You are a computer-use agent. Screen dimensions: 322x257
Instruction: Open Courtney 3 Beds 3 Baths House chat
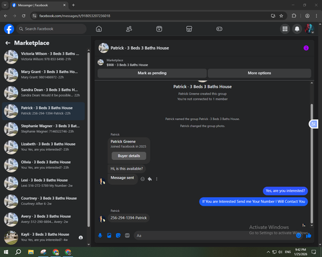click(x=44, y=201)
